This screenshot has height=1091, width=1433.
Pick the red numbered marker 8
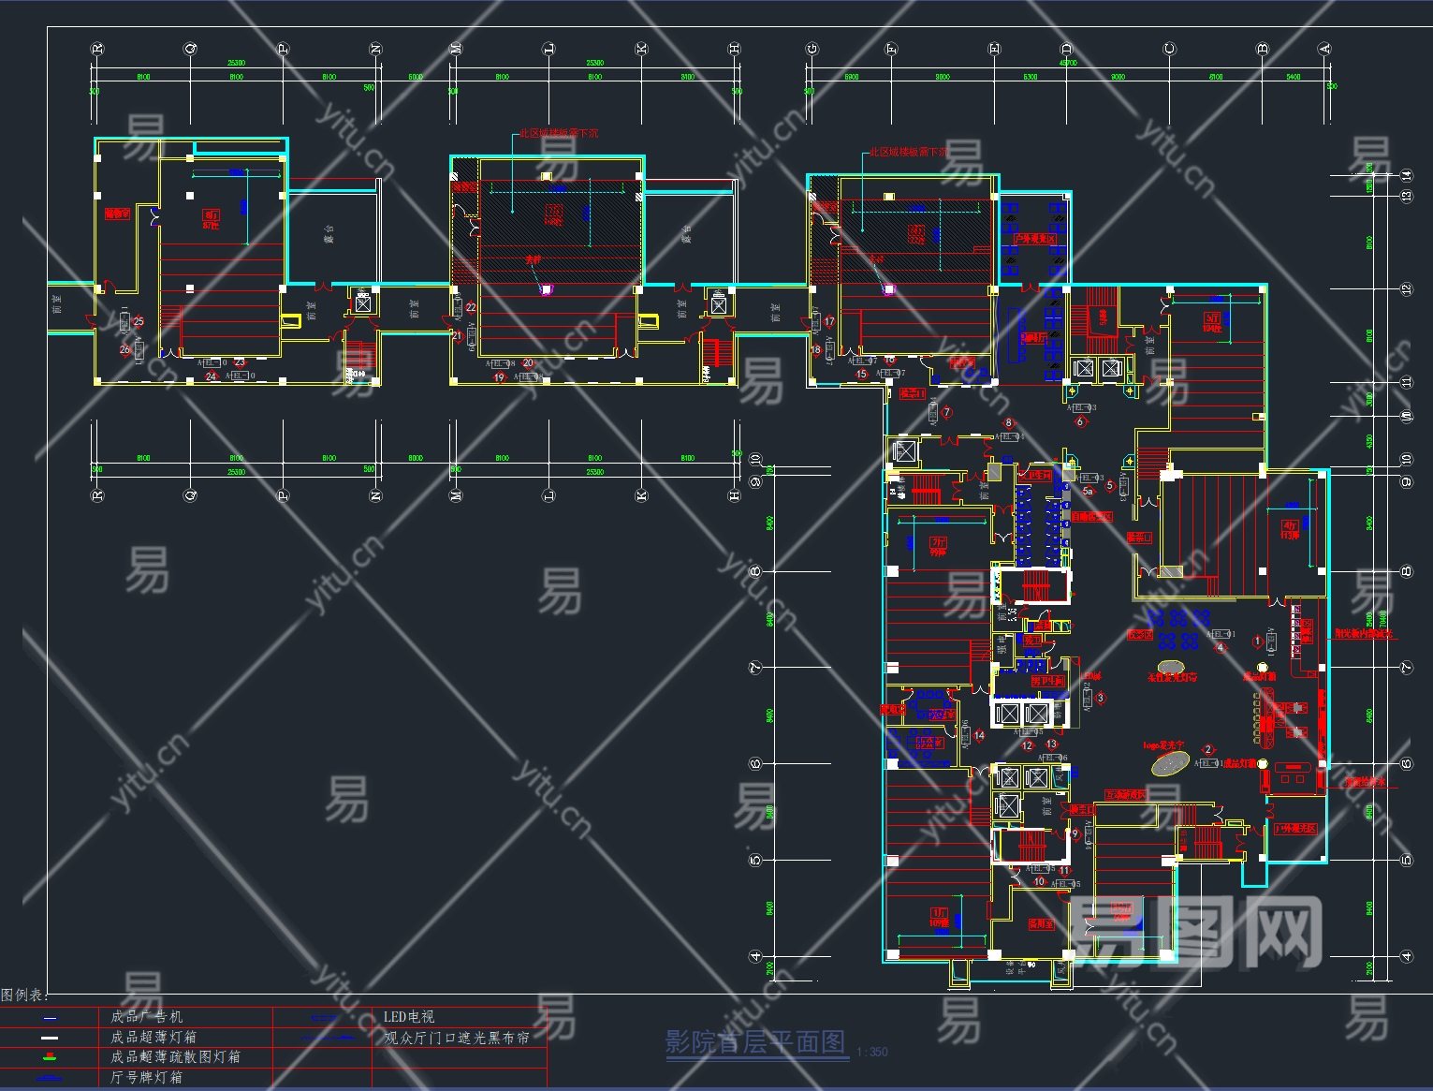coord(1008,423)
